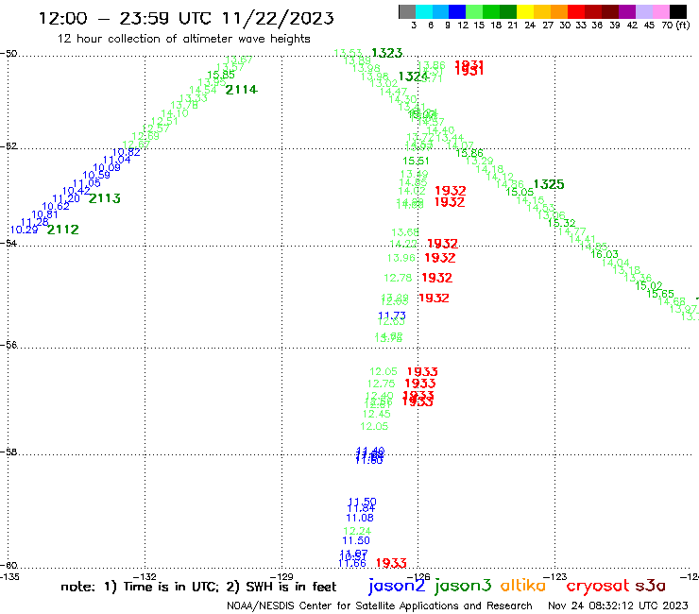Click the cyan legend swatch

pos(424,11)
